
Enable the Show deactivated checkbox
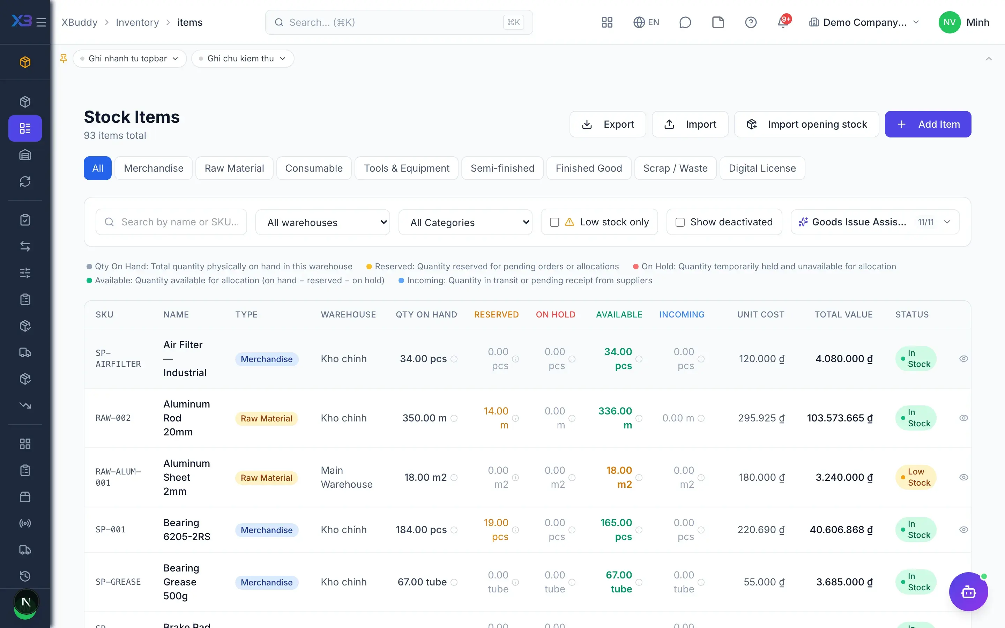click(680, 222)
